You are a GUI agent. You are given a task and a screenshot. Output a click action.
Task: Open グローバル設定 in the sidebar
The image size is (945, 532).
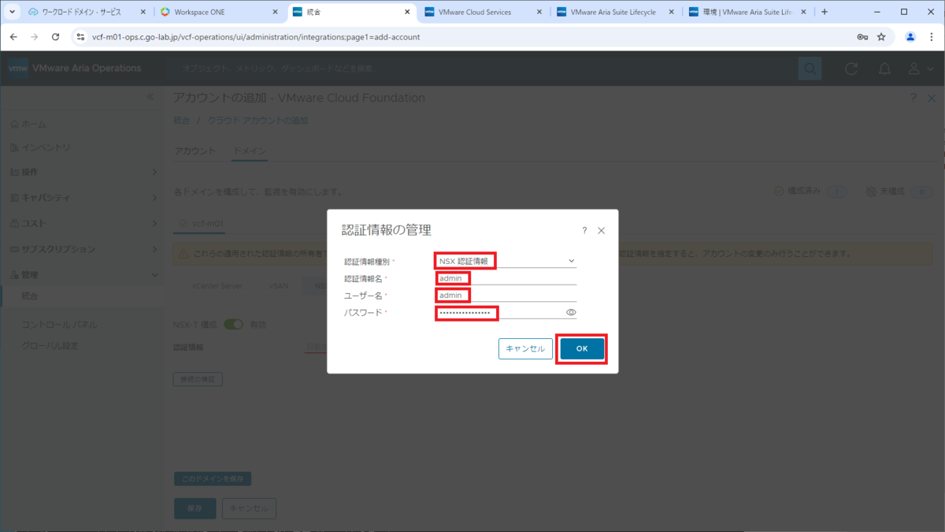pyautogui.click(x=50, y=346)
